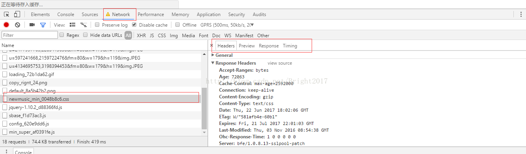The height and width of the screenshot is (154, 526).
Task: Click the Content-Encoding: gzip header line
Action: (x=246, y=97)
